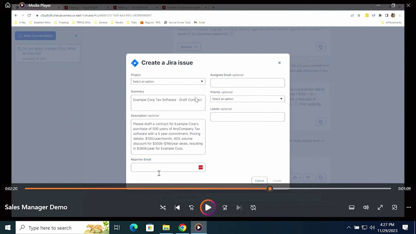Image resolution: width=416 pixels, height=234 pixels.
Task: Go to the previous track
Action: (177, 208)
